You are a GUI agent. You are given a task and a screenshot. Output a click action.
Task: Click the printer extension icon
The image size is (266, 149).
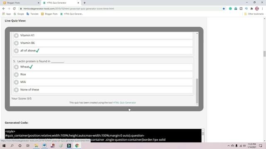tap(236, 9)
